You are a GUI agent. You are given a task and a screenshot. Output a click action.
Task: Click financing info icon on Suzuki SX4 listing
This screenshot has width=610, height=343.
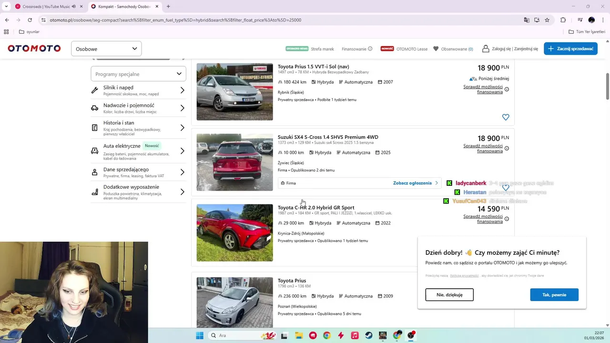(507, 149)
